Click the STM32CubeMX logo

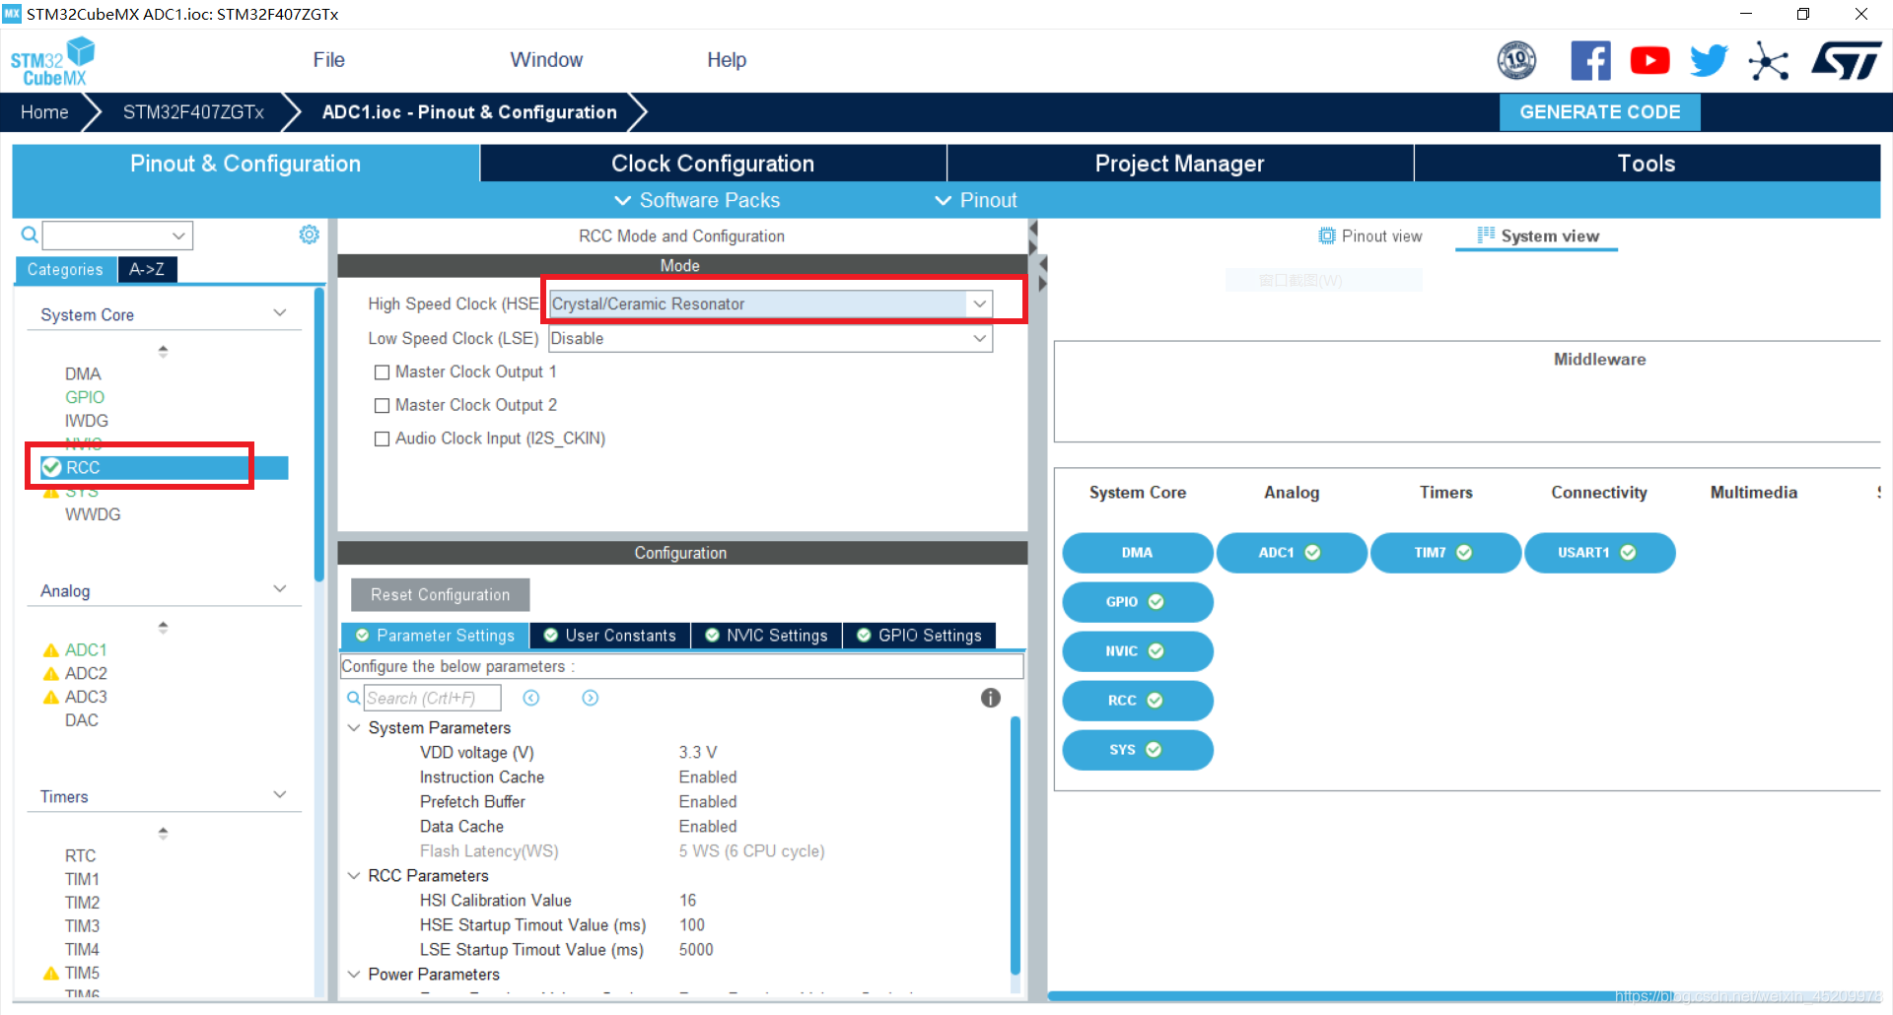click(x=52, y=61)
